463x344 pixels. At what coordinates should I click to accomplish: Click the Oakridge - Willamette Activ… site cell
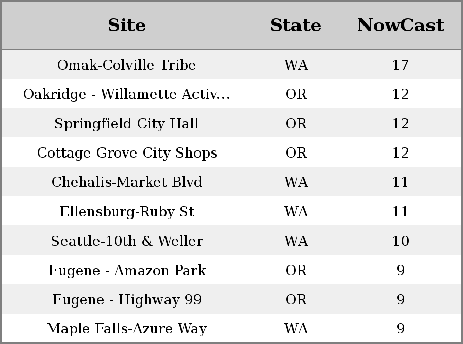[126, 94]
